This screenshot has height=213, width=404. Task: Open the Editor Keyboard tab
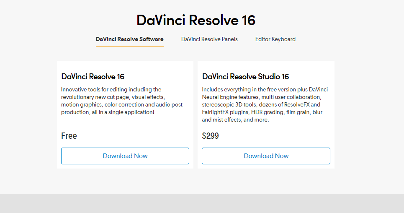[275, 39]
